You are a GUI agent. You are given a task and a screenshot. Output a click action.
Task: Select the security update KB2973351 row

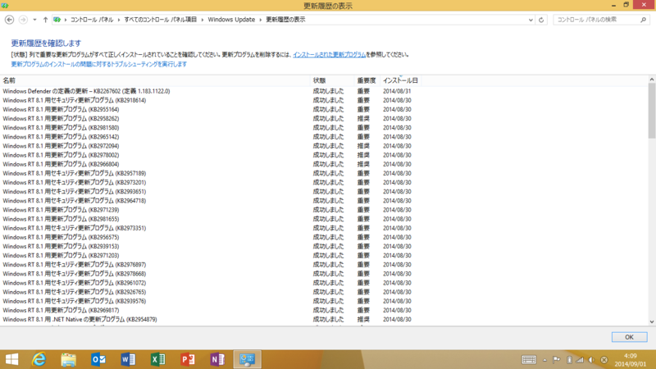[x=209, y=229]
